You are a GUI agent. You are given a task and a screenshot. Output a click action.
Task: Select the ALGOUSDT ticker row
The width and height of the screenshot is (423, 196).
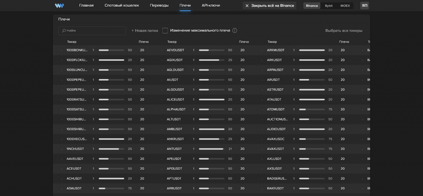176,90
